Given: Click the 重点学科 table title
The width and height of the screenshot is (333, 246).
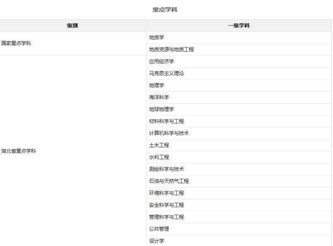Looking at the screenshot, I should 165,9.
